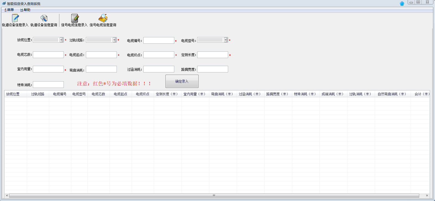Click the 室内用量（米） column header

[x=195, y=94]
